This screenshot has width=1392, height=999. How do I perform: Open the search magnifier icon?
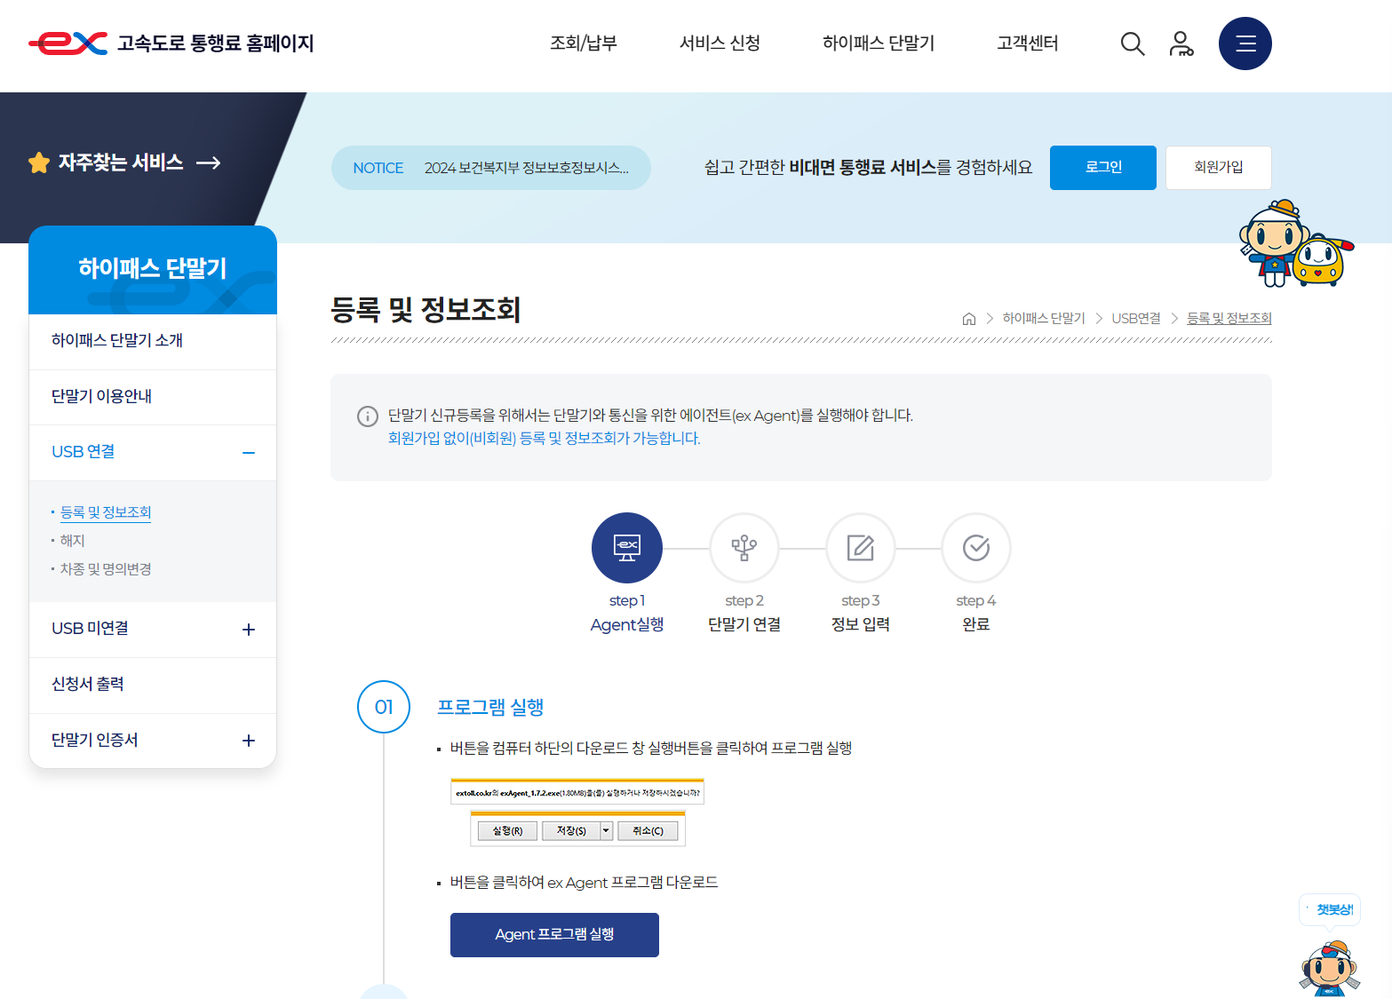click(x=1132, y=44)
